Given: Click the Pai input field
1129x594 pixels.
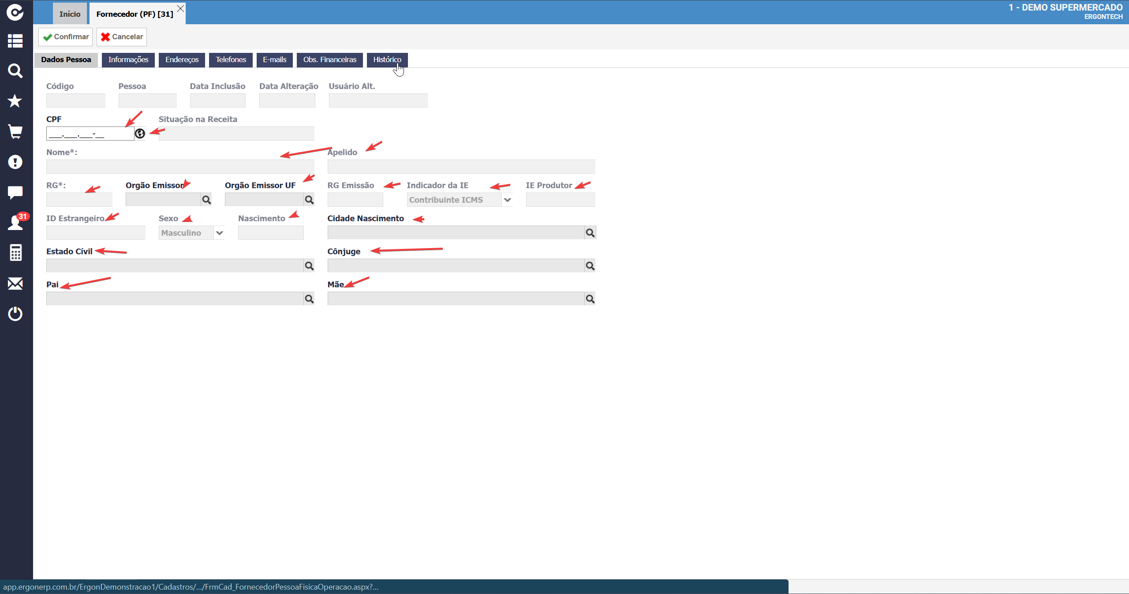Looking at the screenshot, I should tap(175, 299).
